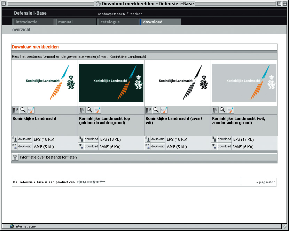Click the black-and-white logo thumbnail
This screenshot has height=231, width=289.
178,83
